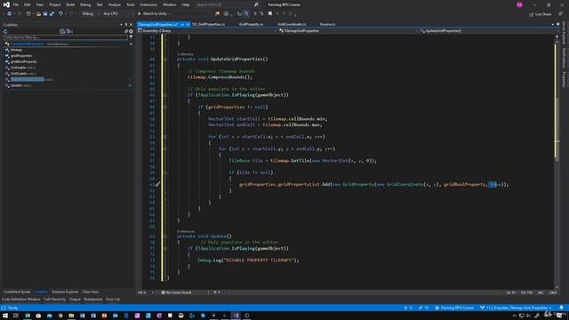Click the navigate backward toolbar icon

click(9, 14)
